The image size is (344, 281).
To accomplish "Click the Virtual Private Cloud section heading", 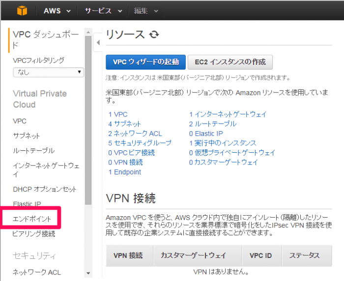I will pos(40,99).
